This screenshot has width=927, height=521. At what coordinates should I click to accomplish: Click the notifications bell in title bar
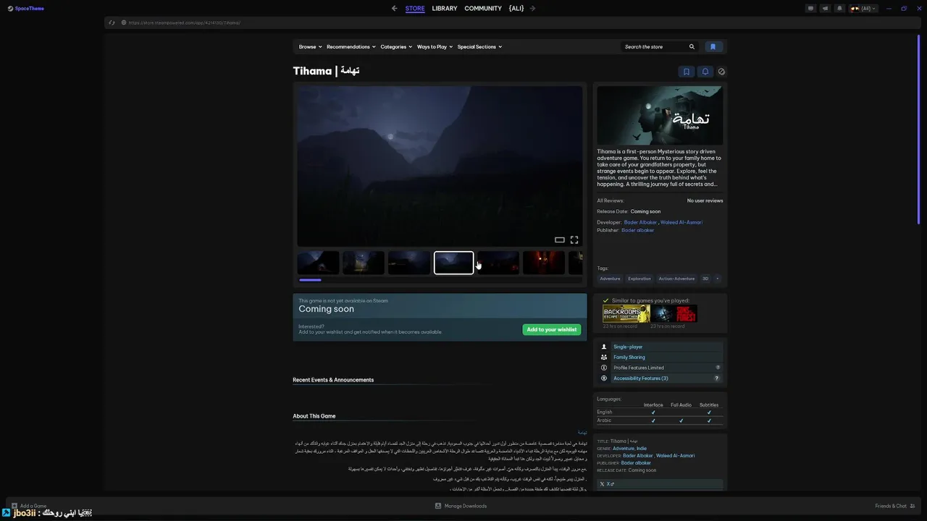(x=839, y=9)
